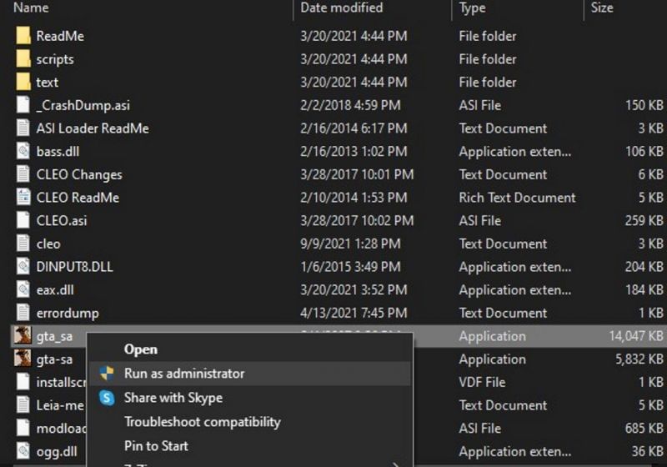Click the bass.dll file icon
Screen dimensions: 667x467
coord(23,152)
